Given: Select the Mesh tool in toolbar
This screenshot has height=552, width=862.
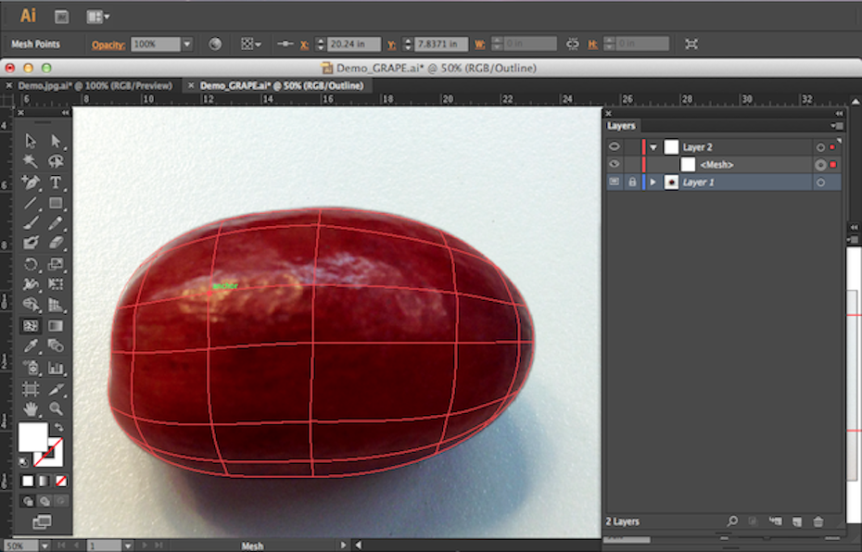Looking at the screenshot, I should (31, 326).
